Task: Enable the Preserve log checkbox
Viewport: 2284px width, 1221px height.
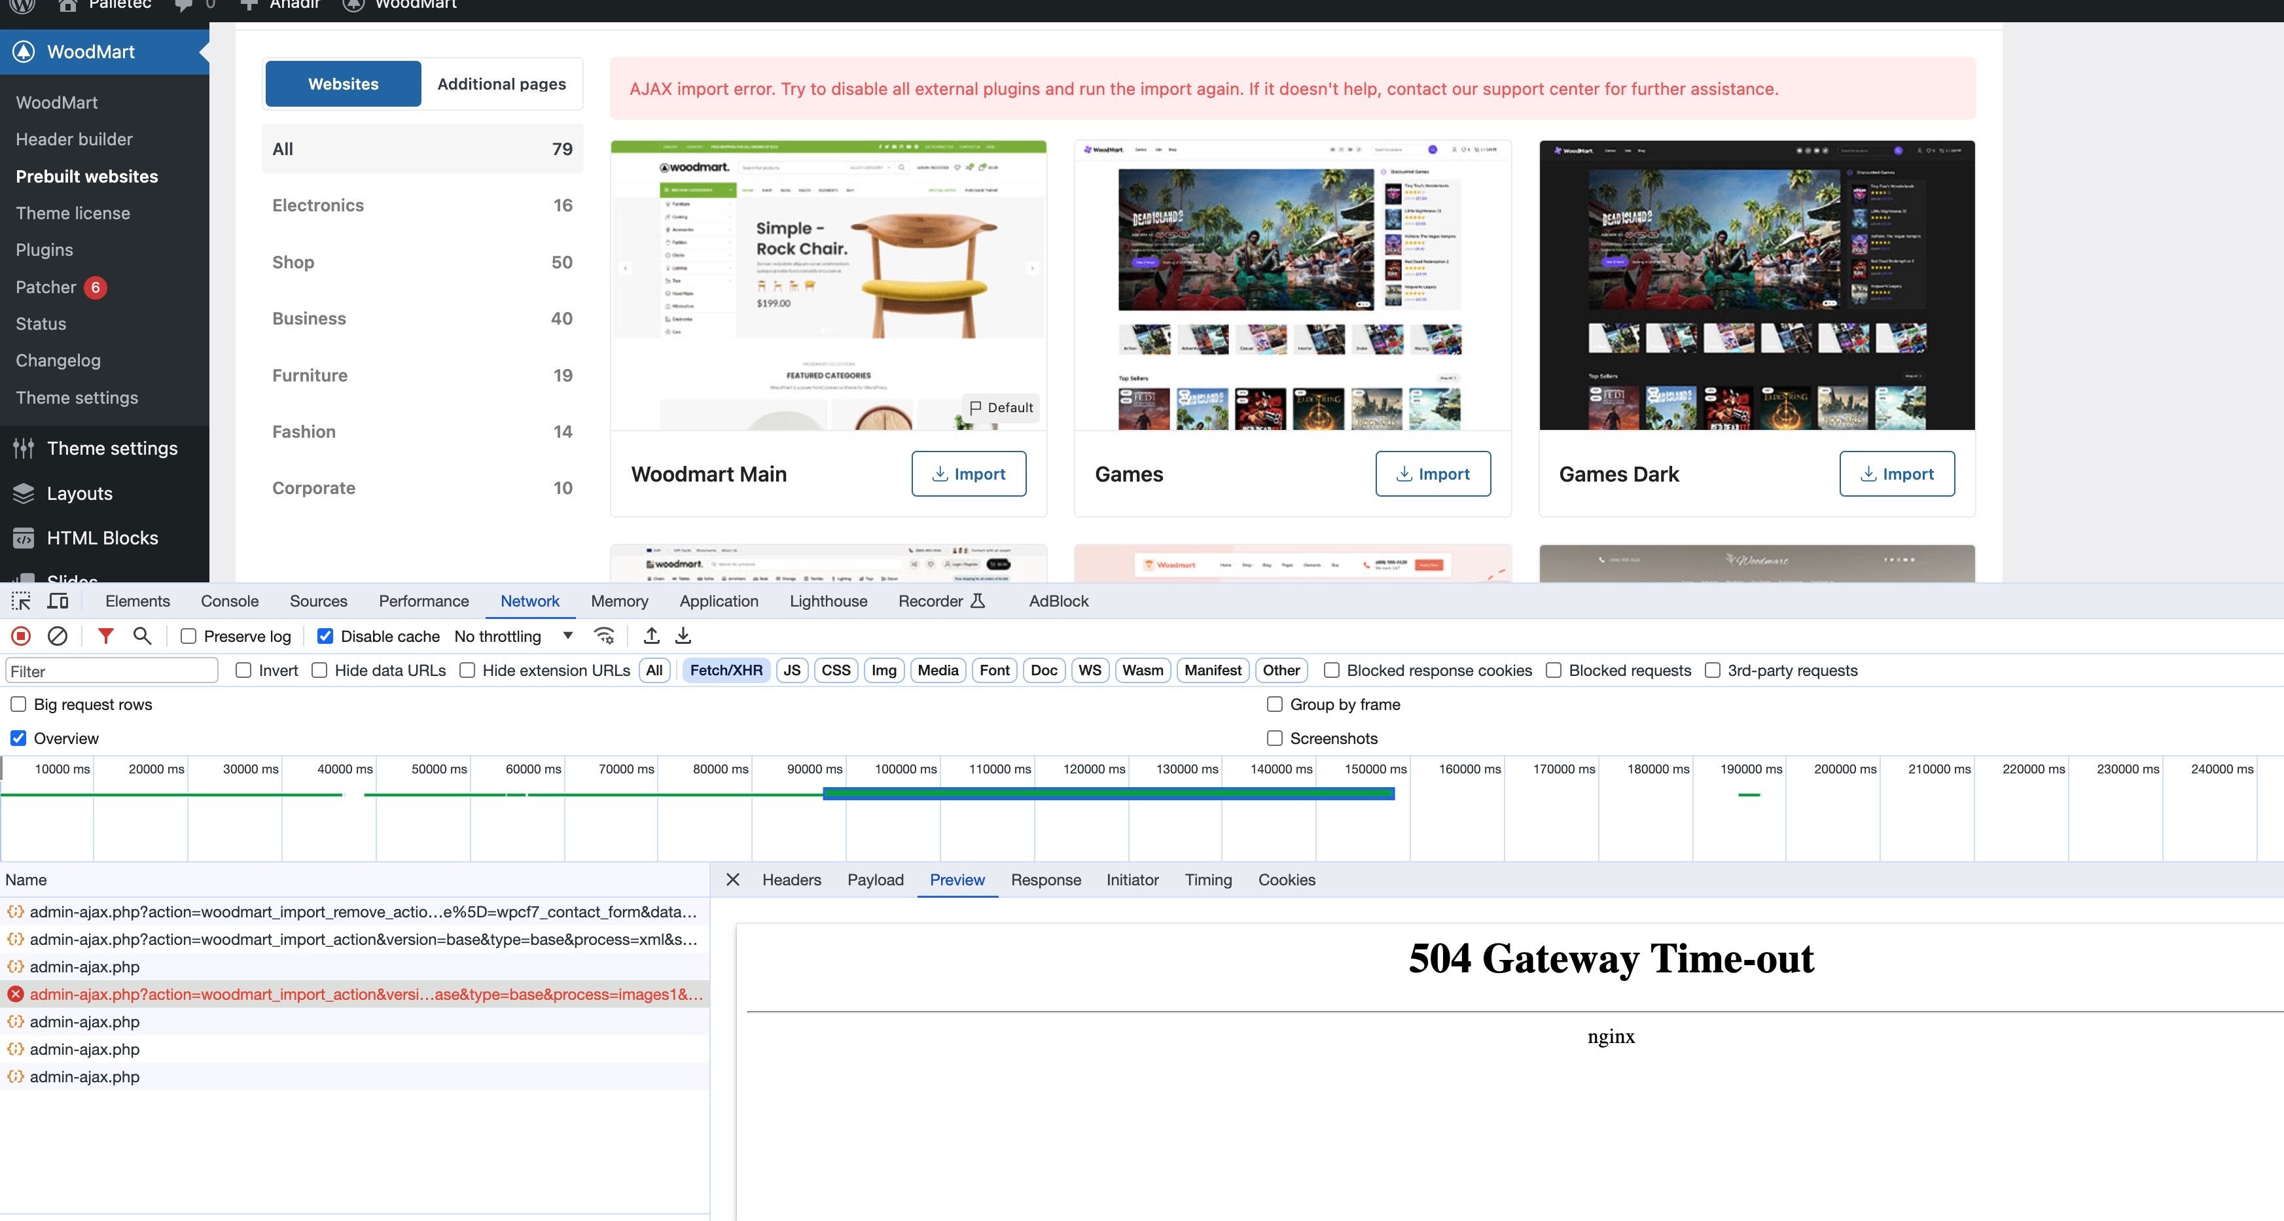Action: (x=189, y=637)
